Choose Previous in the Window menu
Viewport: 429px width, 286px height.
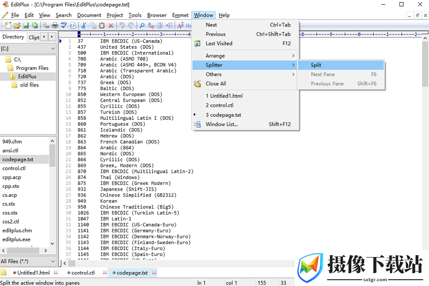[246, 34]
